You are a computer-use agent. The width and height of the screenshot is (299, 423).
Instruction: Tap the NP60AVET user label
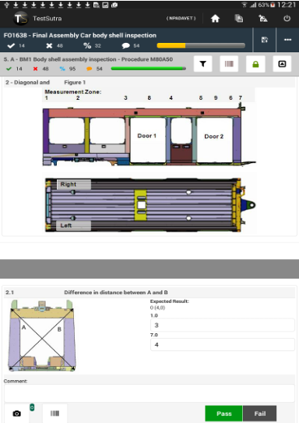pyautogui.click(x=181, y=19)
